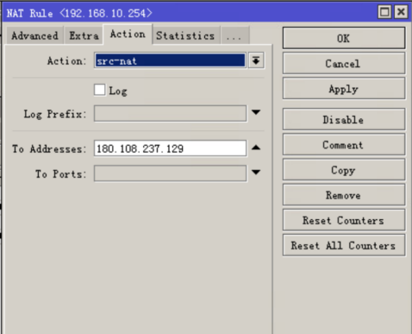This screenshot has width=412, height=334.
Task: Click the Log Prefix input field
Action: pos(170,113)
